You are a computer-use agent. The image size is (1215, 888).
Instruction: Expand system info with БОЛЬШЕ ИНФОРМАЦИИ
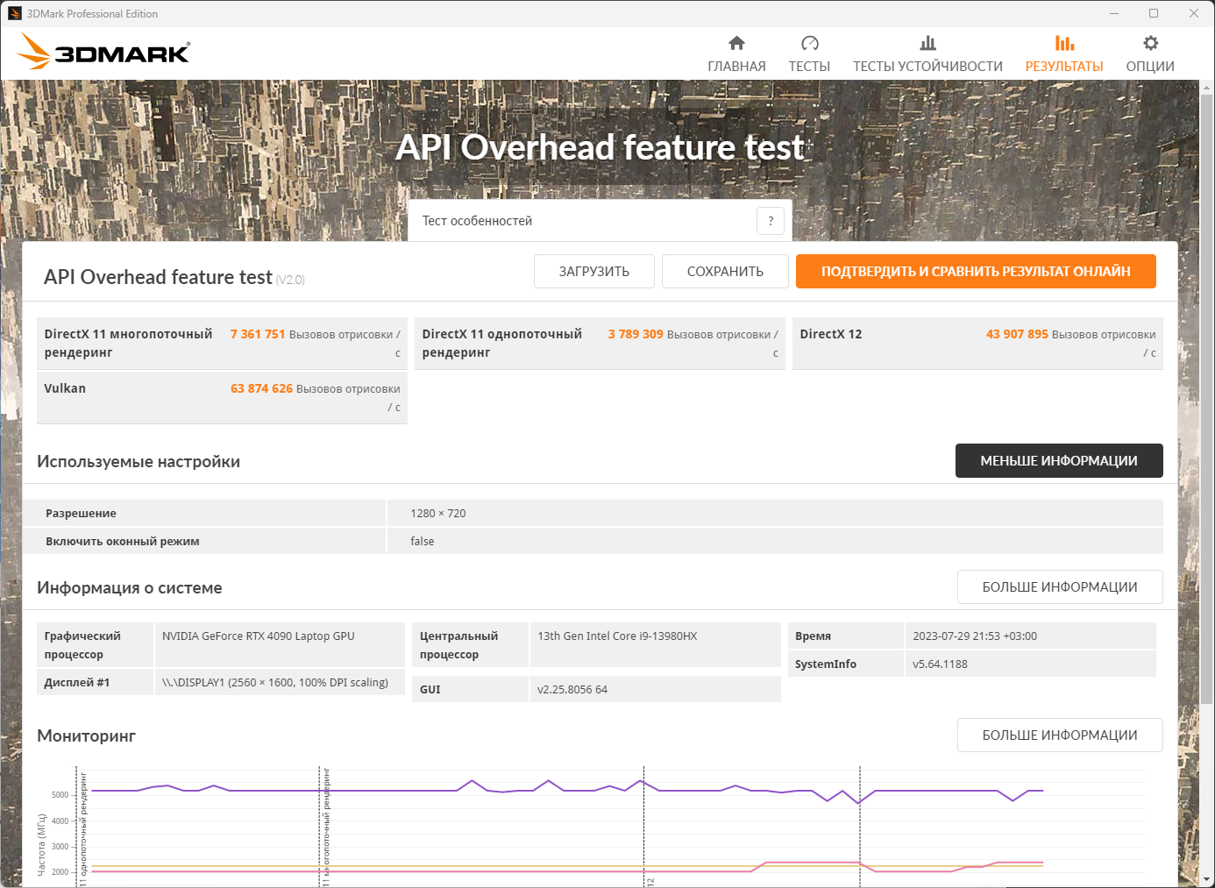[1059, 587]
